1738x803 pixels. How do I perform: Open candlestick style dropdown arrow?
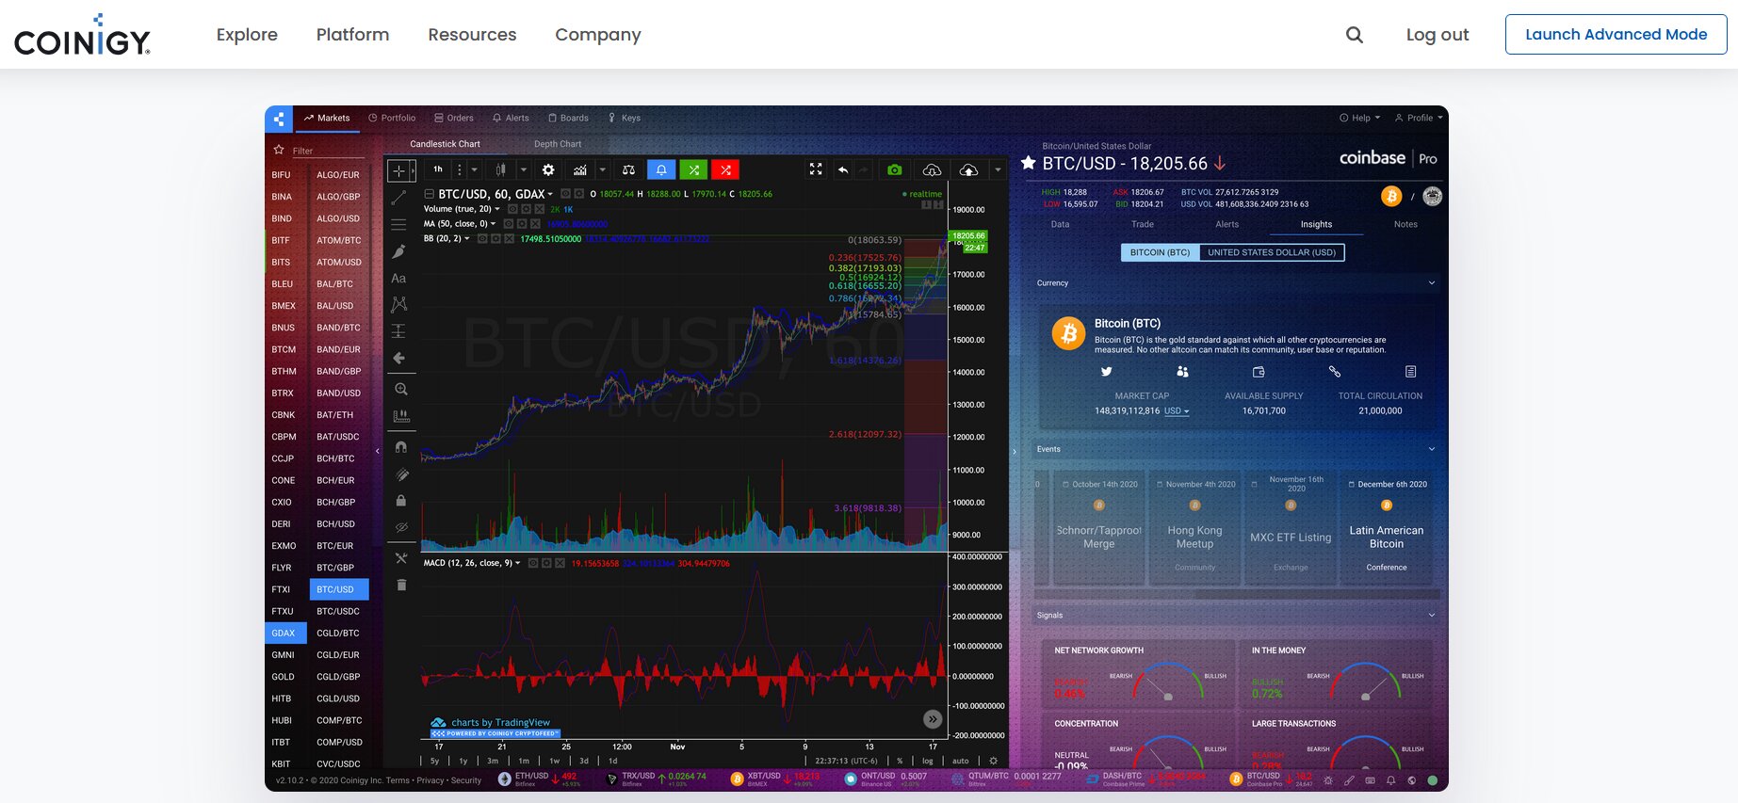tap(523, 169)
